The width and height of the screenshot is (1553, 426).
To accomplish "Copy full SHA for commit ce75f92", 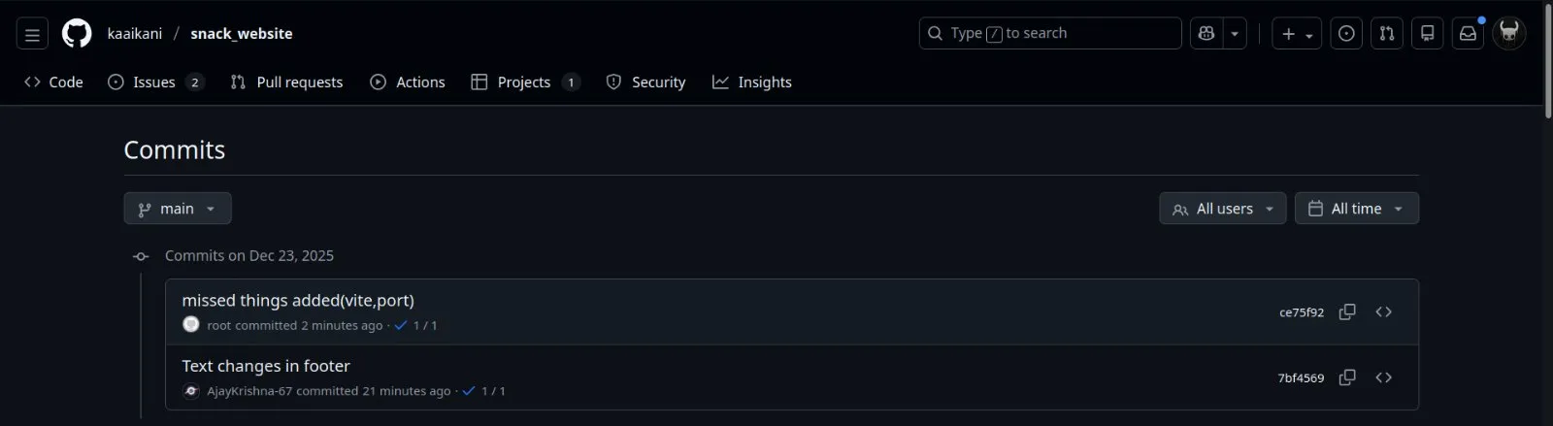I will click(x=1347, y=311).
